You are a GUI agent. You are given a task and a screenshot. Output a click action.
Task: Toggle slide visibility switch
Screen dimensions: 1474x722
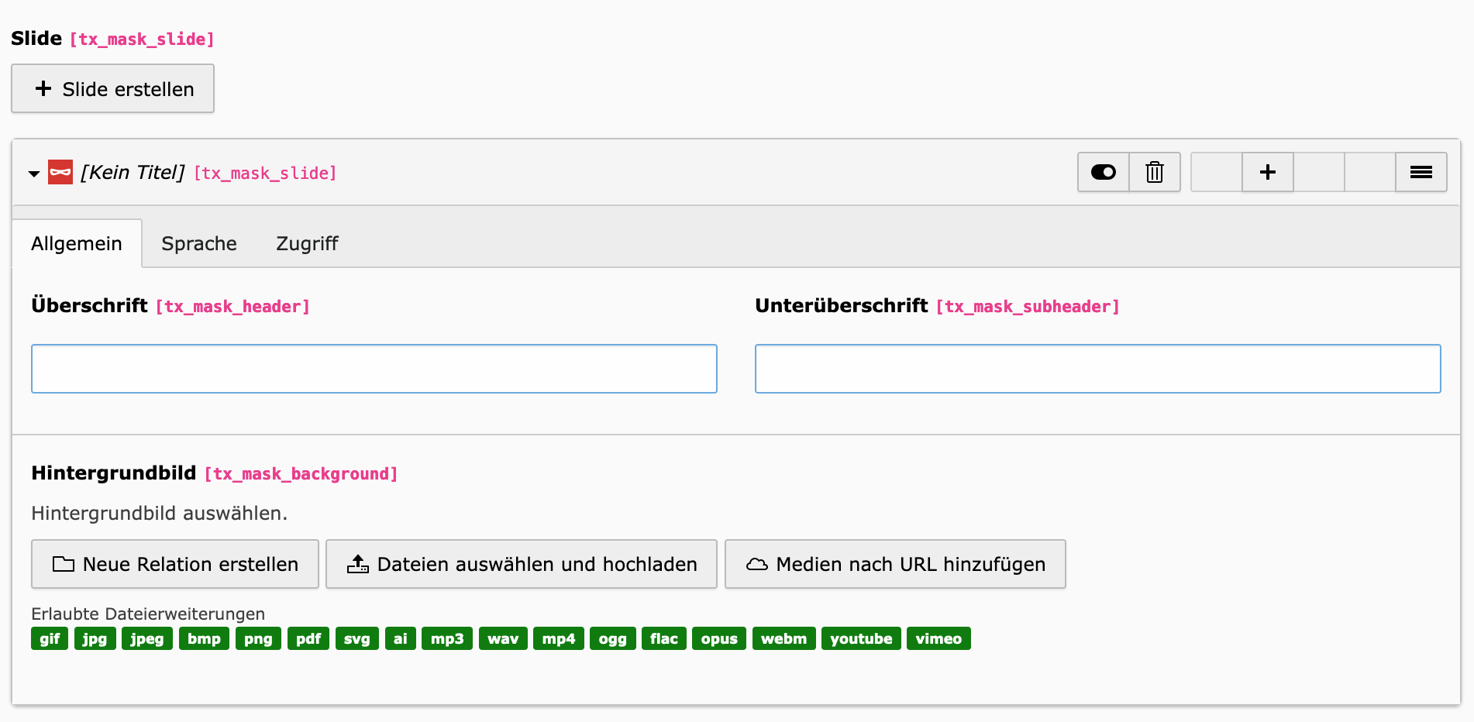[1103, 172]
